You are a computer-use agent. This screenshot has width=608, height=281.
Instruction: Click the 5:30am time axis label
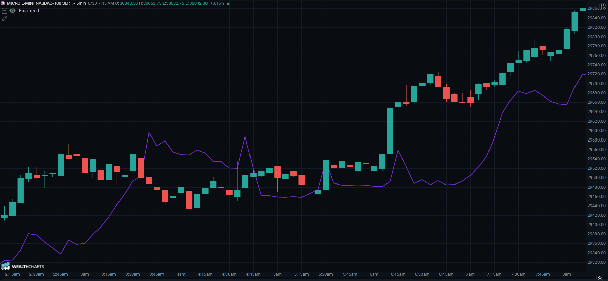pos(326,274)
